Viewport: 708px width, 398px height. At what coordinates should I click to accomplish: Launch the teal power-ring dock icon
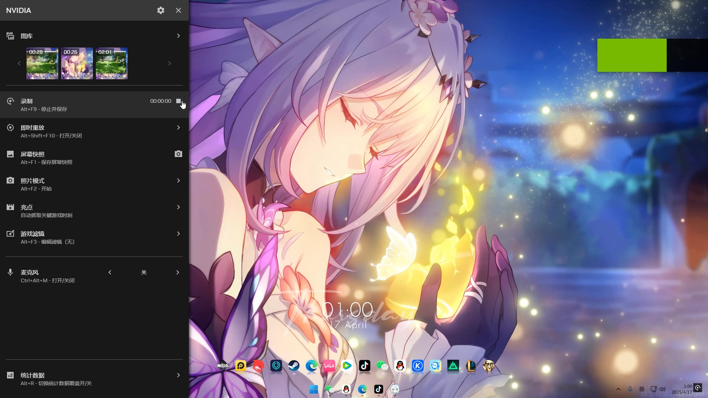[x=276, y=366]
